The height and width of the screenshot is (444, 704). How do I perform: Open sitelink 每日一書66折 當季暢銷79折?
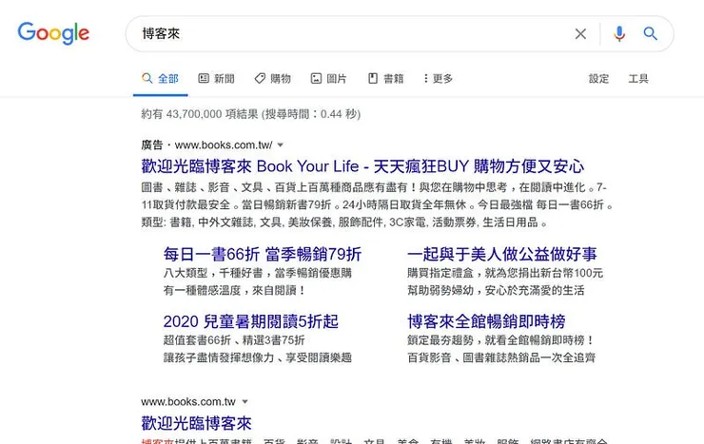click(263, 254)
